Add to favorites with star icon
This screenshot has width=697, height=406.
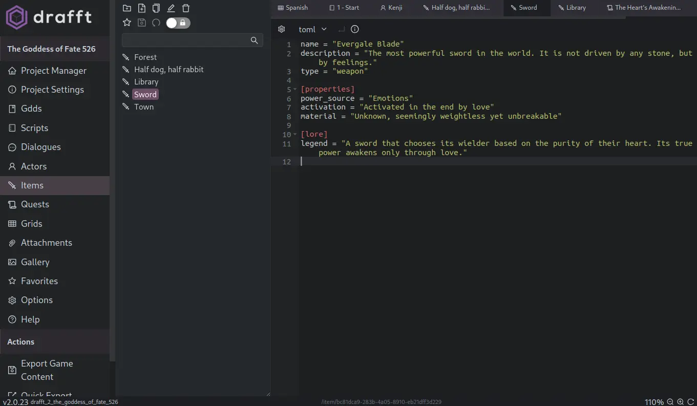(127, 23)
